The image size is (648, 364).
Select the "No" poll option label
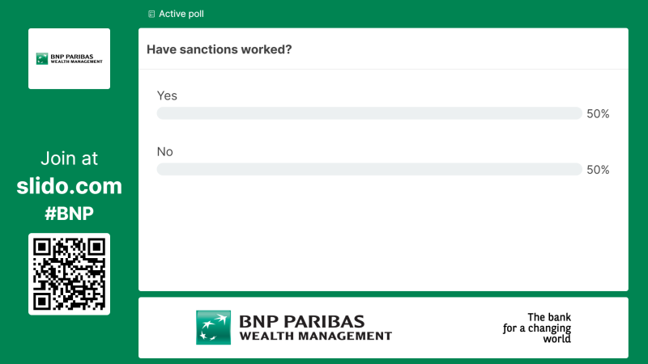click(165, 151)
